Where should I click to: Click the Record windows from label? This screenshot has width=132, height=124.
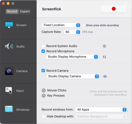click(x=57, y=110)
